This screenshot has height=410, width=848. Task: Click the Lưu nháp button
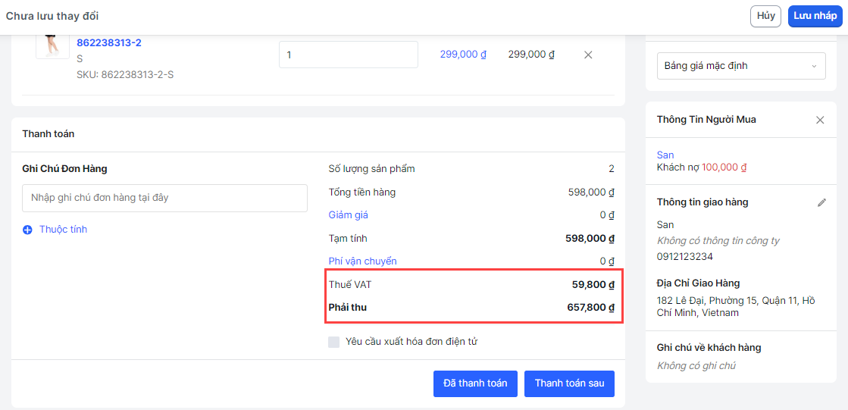click(x=815, y=16)
